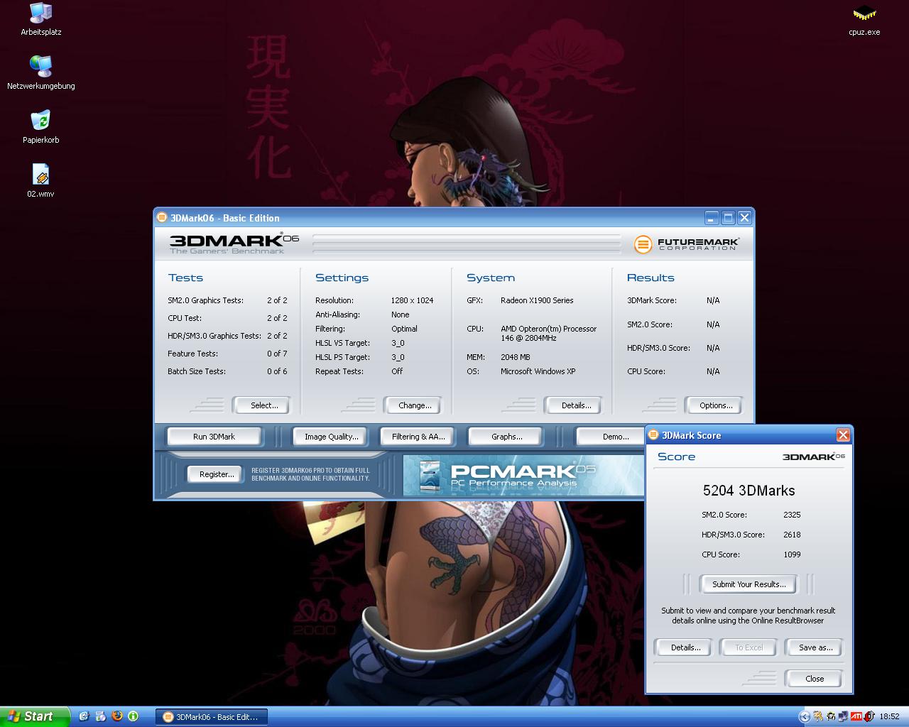Screen dimensions: 909x727
Task: Click the Microsoft Windows XP text
Action: (538, 371)
